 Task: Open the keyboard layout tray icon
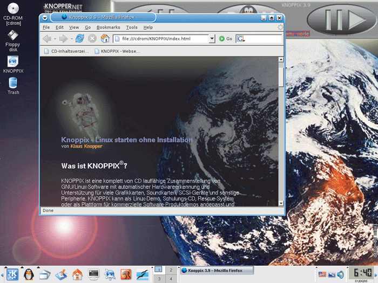click(322, 274)
